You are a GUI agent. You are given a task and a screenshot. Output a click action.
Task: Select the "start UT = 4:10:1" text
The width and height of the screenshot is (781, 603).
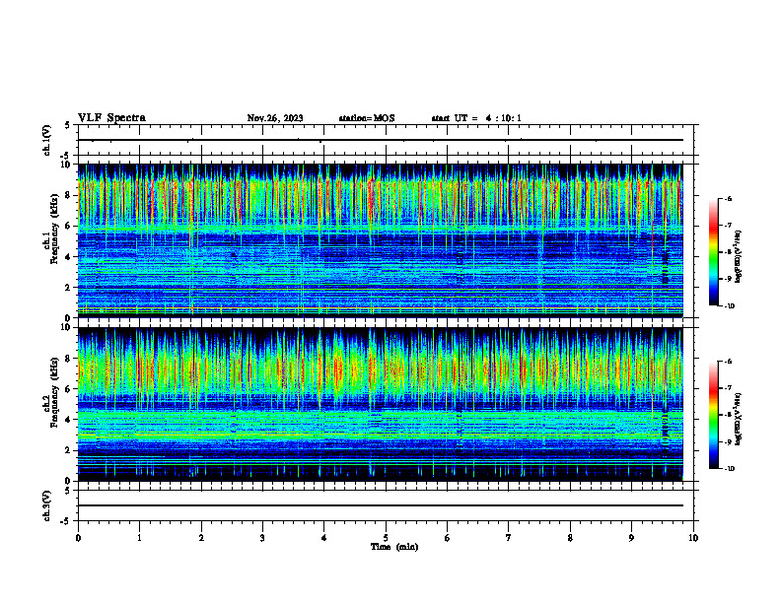click(476, 118)
